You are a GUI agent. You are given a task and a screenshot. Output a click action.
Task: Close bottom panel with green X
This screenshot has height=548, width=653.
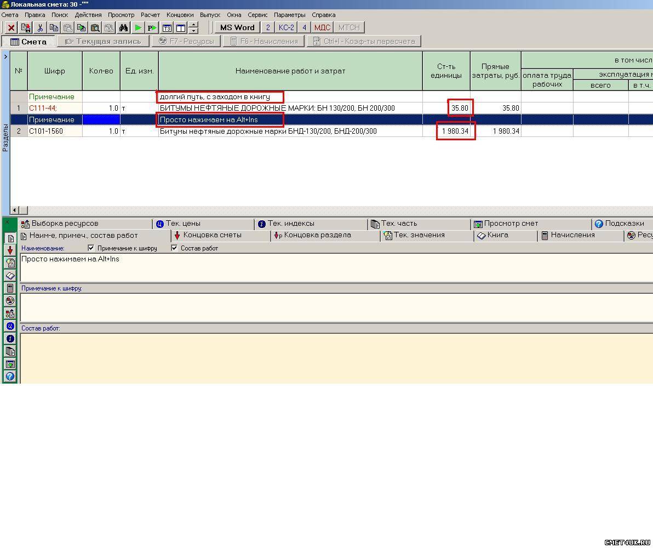[x=7, y=222]
